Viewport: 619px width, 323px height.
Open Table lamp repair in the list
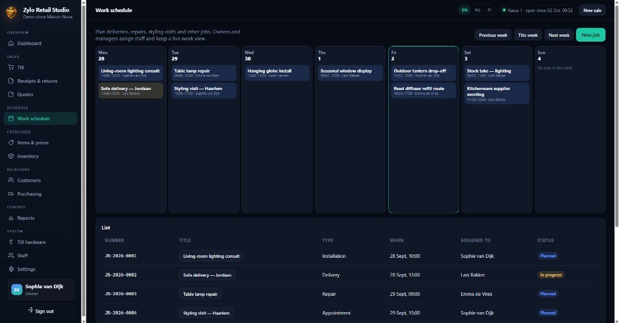200,294
